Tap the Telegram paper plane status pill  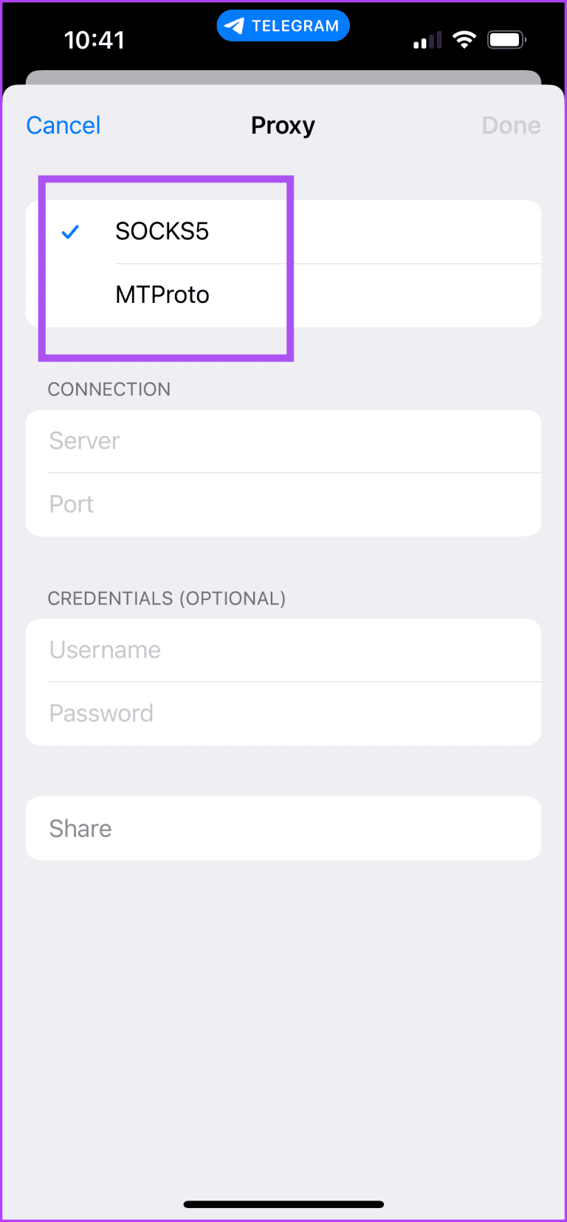pyautogui.click(x=283, y=26)
